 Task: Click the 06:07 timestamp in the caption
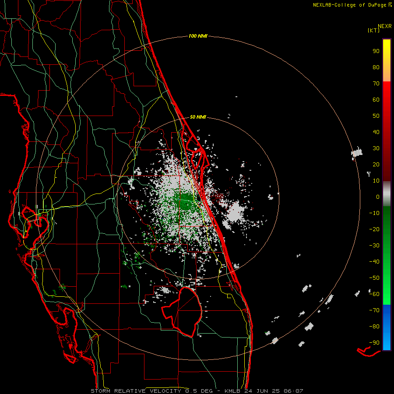tap(293, 391)
